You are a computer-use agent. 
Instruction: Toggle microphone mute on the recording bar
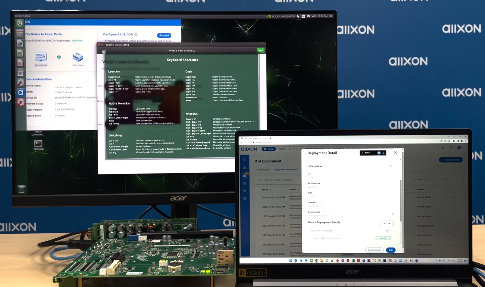[x=383, y=153]
